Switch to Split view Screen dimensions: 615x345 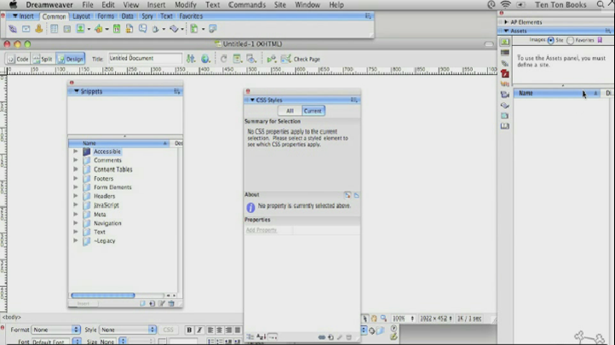click(x=43, y=59)
